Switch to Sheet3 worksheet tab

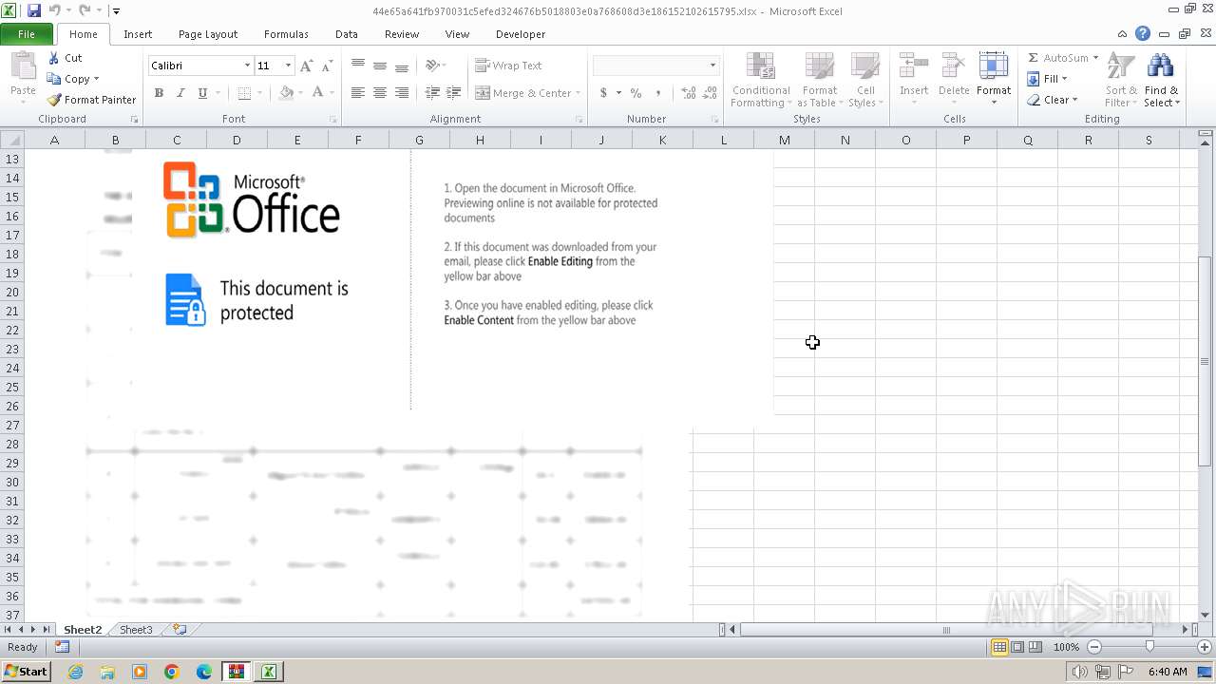point(136,630)
